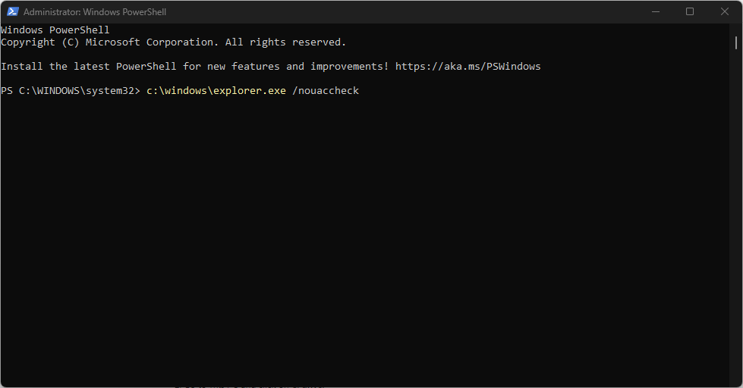743x388 pixels.
Task: Click the "Administrator: Windows PowerShell" title text
Action: pos(95,12)
